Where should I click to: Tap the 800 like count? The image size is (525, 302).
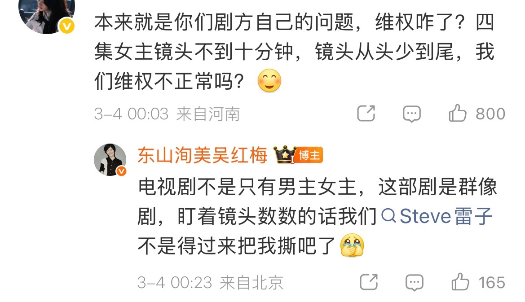pos(490,114)
